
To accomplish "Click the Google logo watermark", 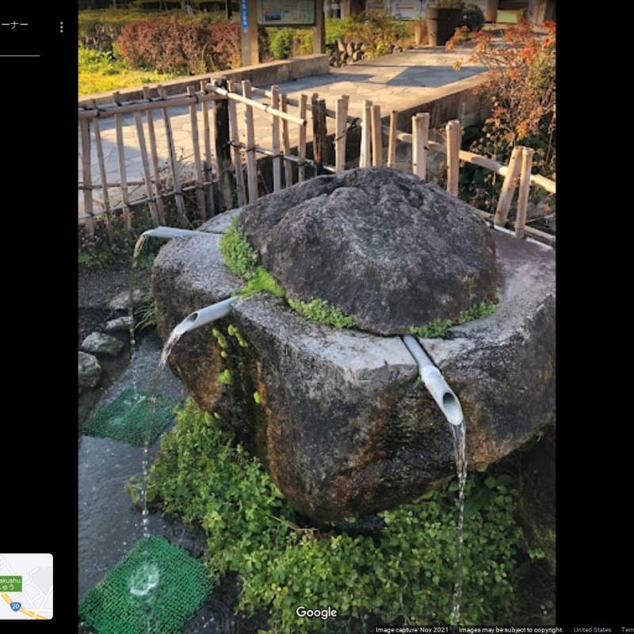I will coord(316,613).
